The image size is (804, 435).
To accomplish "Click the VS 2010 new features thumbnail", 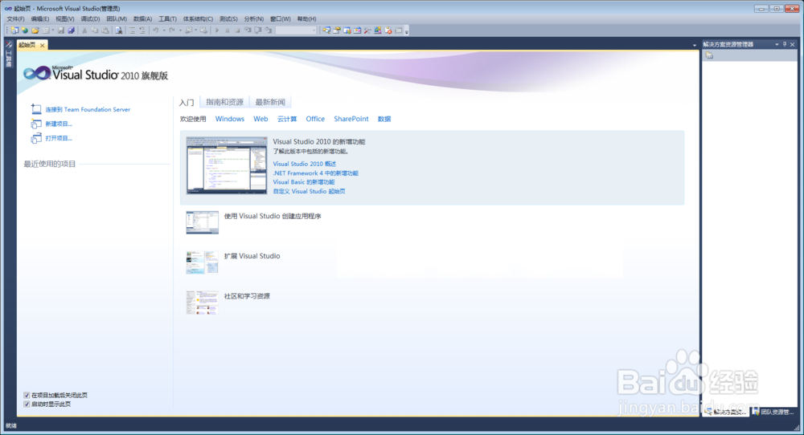I will coord(227,165).
